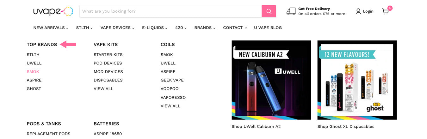Open the New Caliburn A2 banner image
The image size is (427, 139).
[271, 80]
